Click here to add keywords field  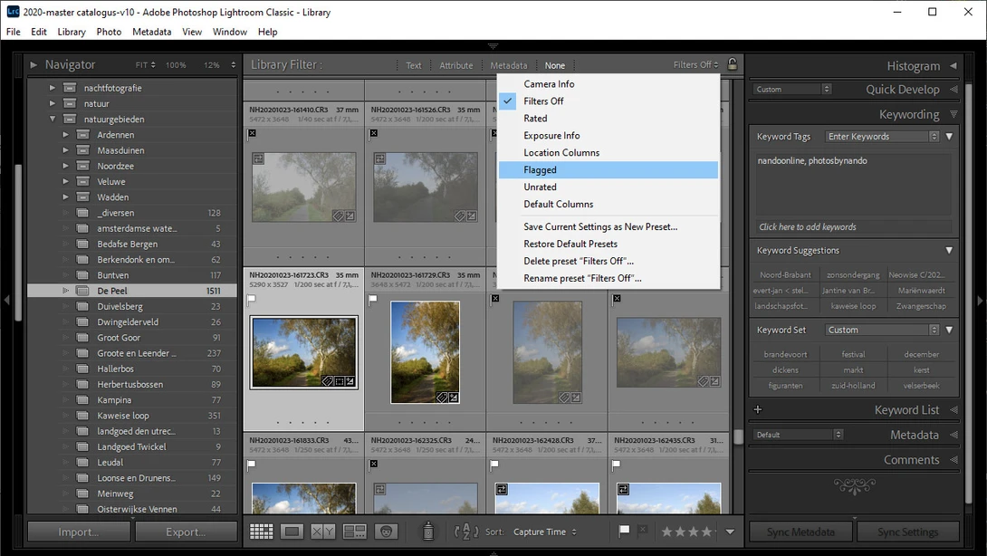pyautogui.click(x=854, y=226)
